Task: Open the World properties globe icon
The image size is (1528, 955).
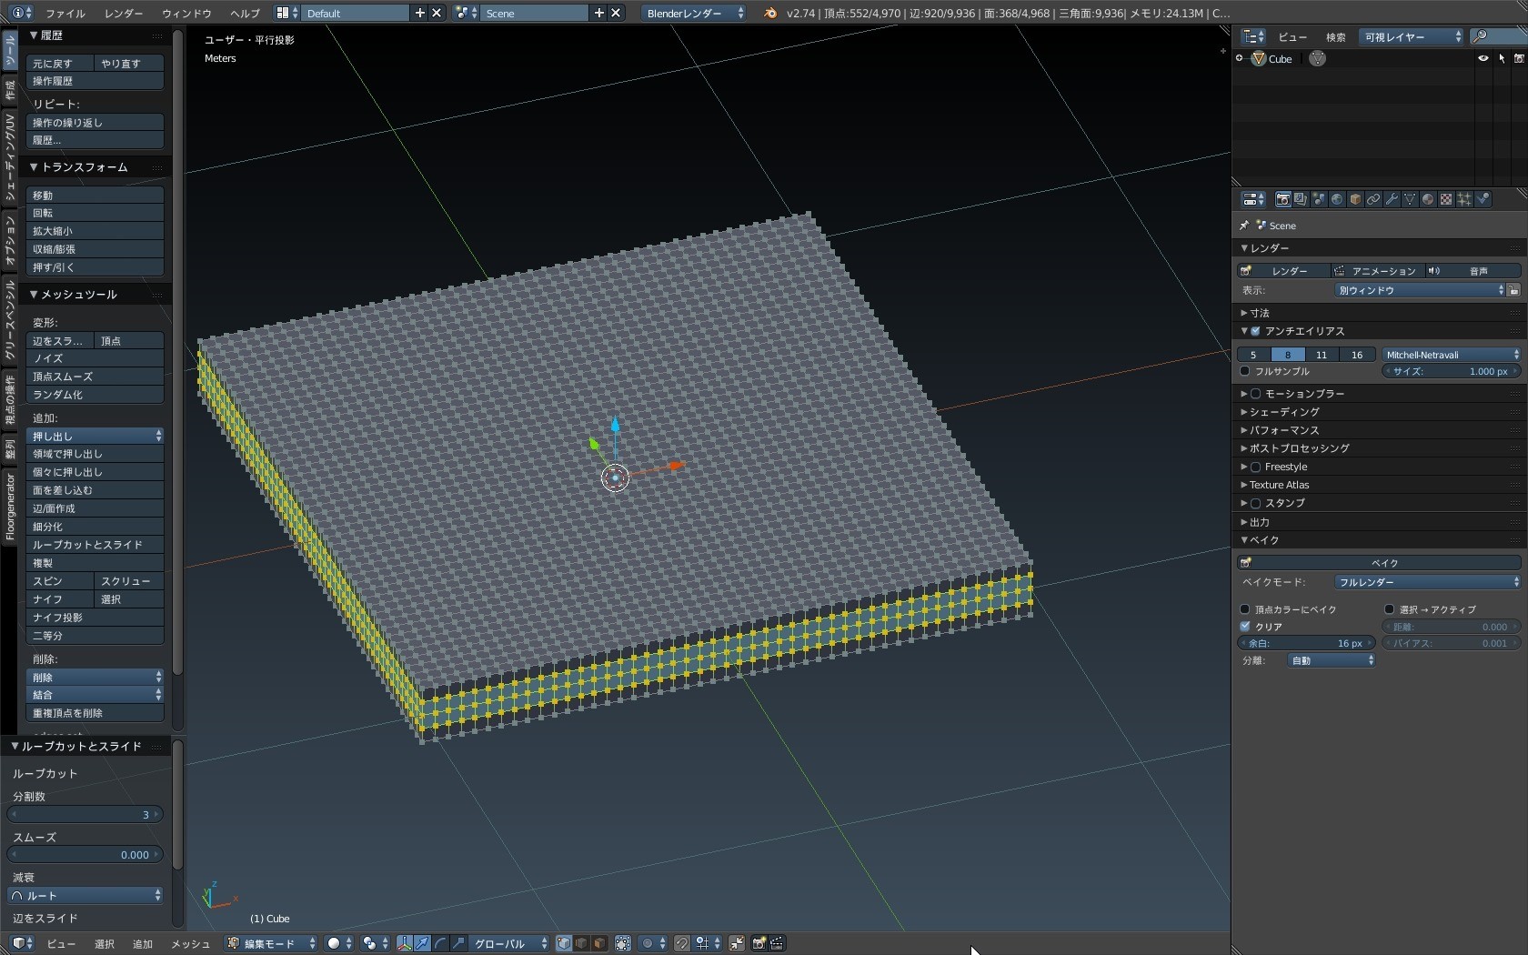Action: (x=1337, y=199)
